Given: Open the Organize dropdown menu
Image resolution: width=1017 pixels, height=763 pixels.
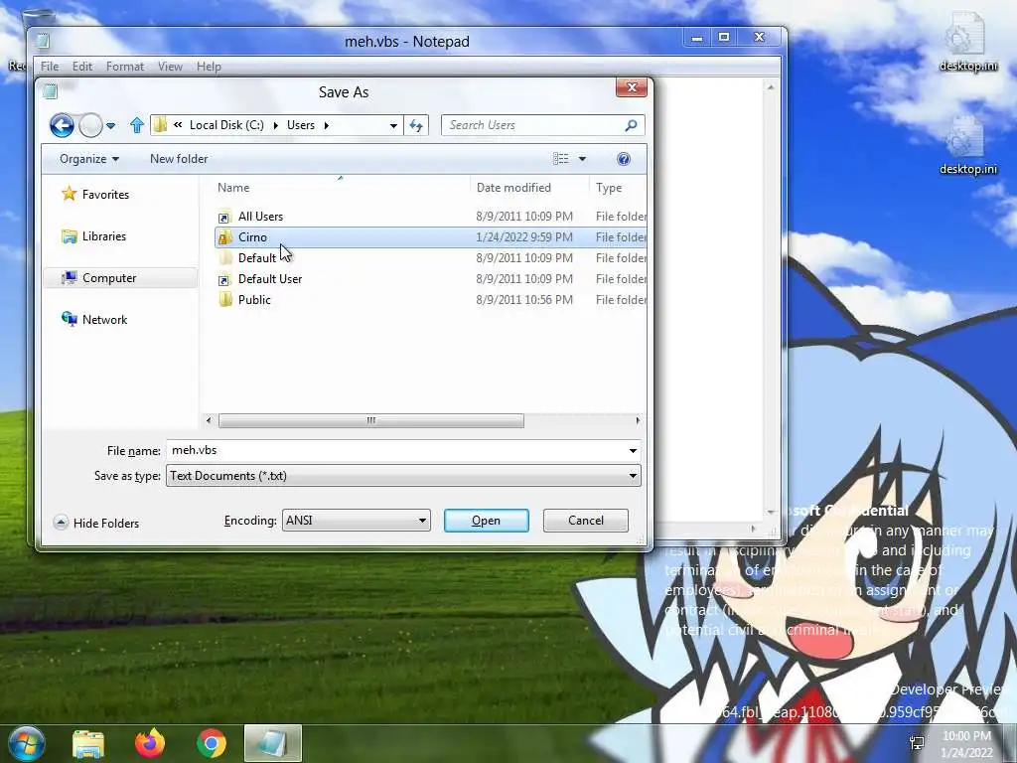Looking at the screenshot, I should [89, 159].
